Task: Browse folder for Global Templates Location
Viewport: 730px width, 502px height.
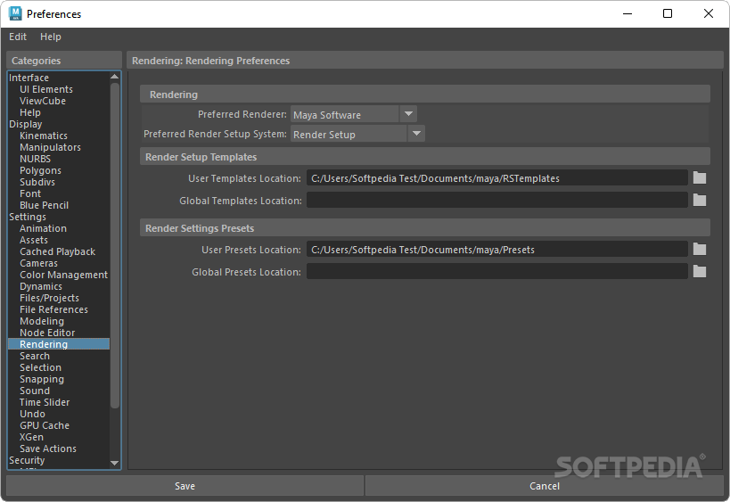Action: coord(700,201)
